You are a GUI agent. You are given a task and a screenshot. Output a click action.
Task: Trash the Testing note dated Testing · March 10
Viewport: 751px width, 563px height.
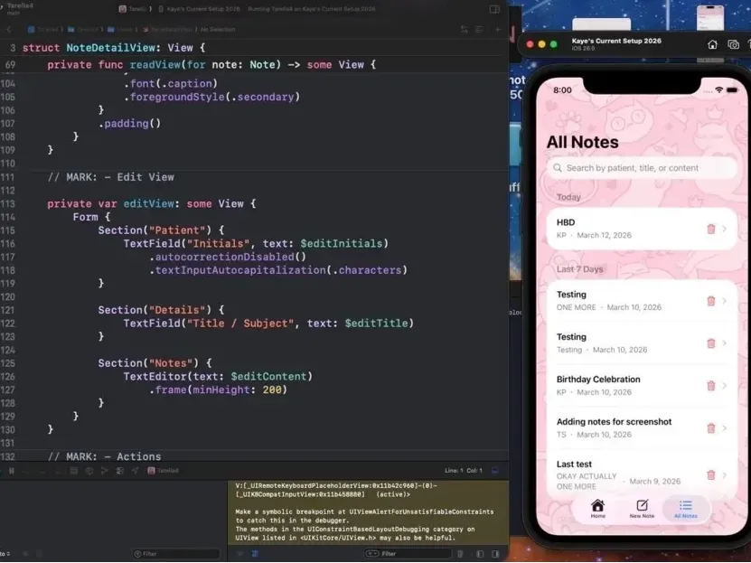point(710,343)
